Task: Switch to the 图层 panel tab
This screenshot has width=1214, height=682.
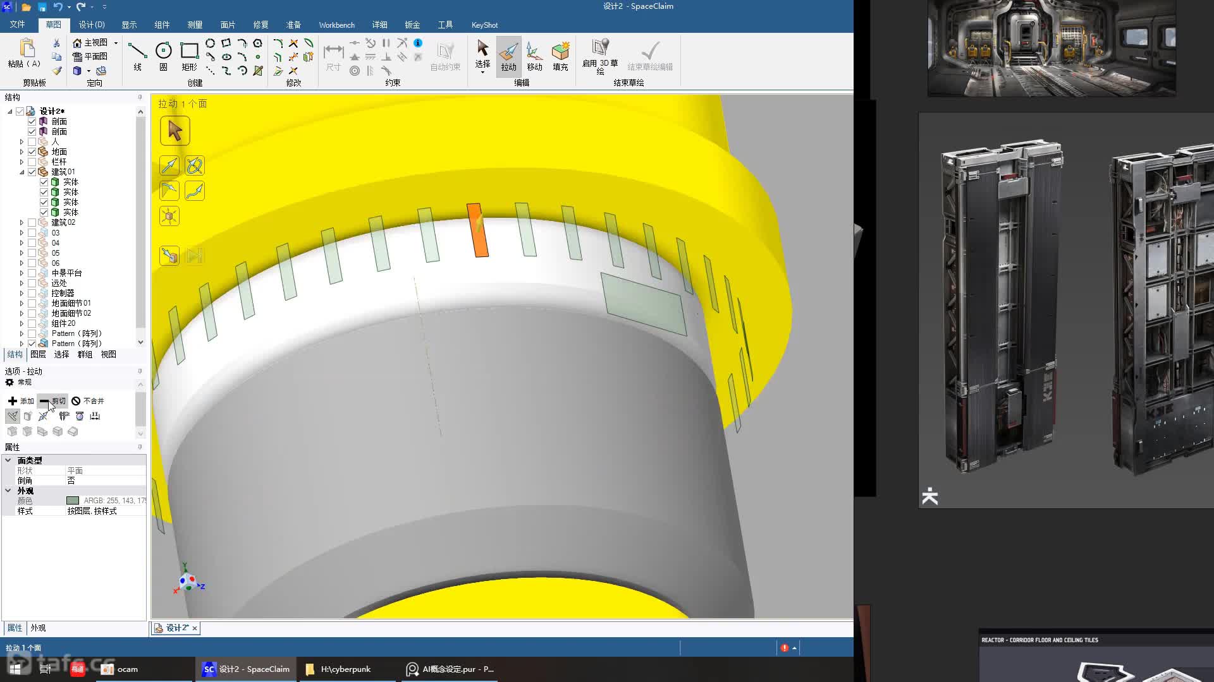Action: (38, 354)
